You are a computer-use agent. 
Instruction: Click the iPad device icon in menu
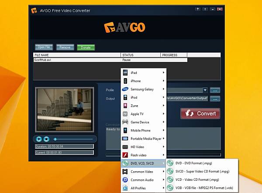pyautogui.click(x=125, y=72)
